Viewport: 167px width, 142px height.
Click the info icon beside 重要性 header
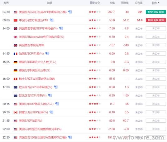pyautogui.click(x=99, y=3)
